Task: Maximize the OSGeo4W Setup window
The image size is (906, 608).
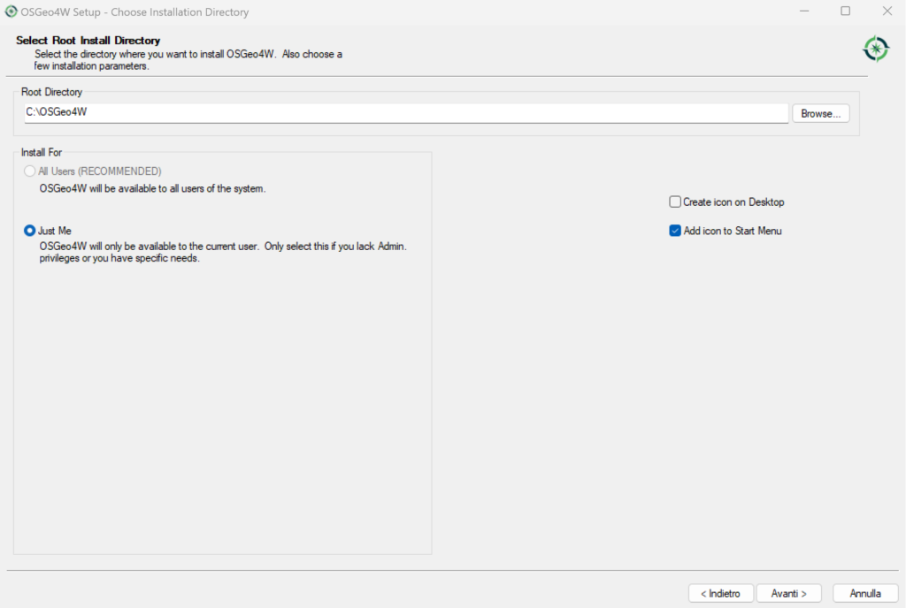Action: (x=845, y=11)
